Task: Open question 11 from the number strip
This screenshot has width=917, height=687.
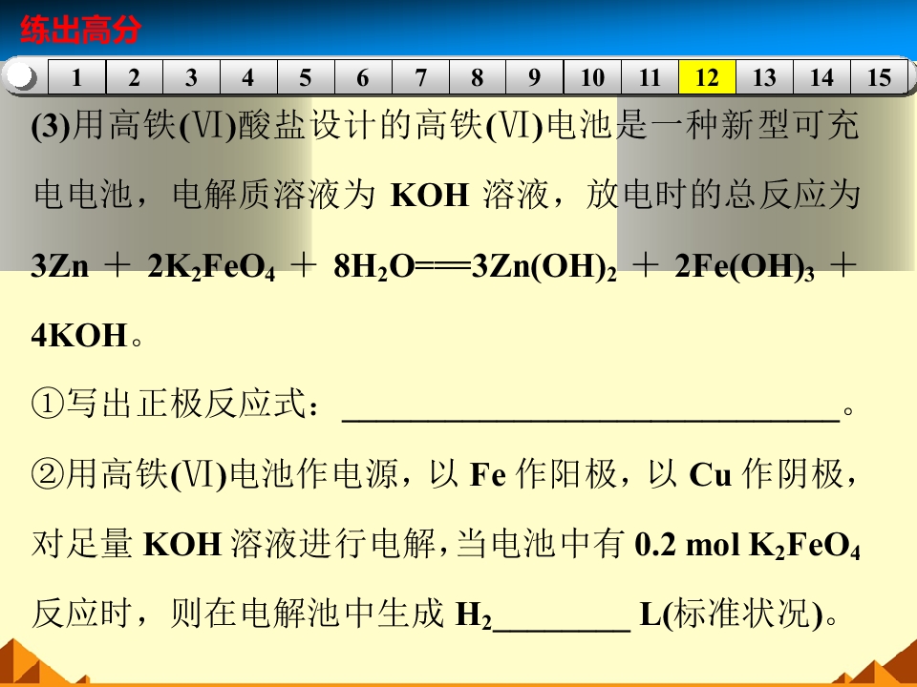Action: coord(650,77)
